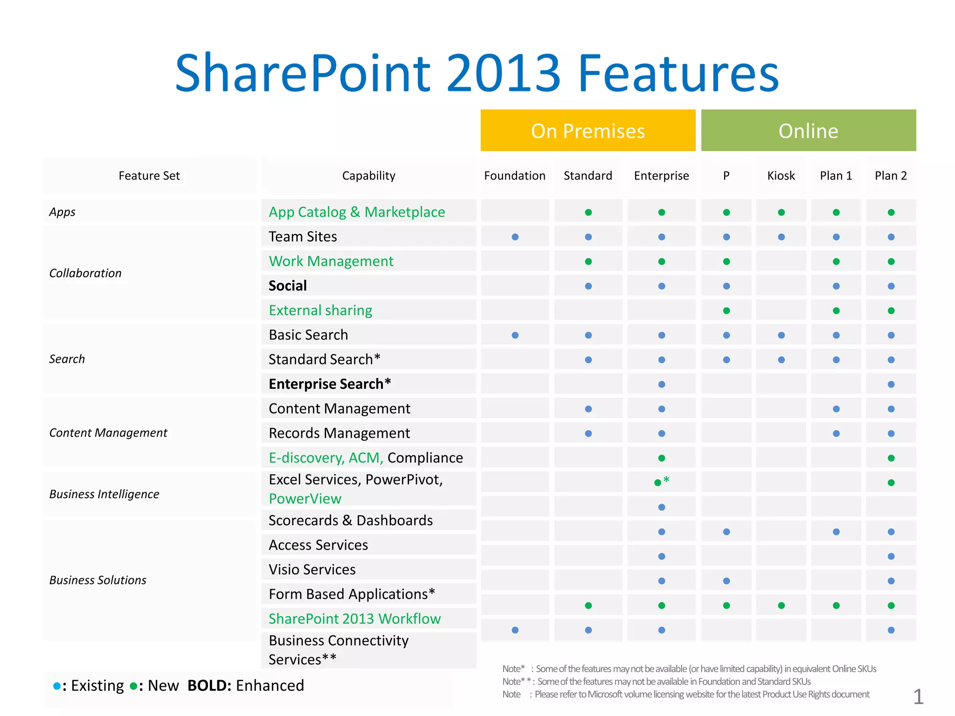Screen dimensions: 955x716
Task: Click Team Sites dot under Foundation
Action: click(515, 237)
